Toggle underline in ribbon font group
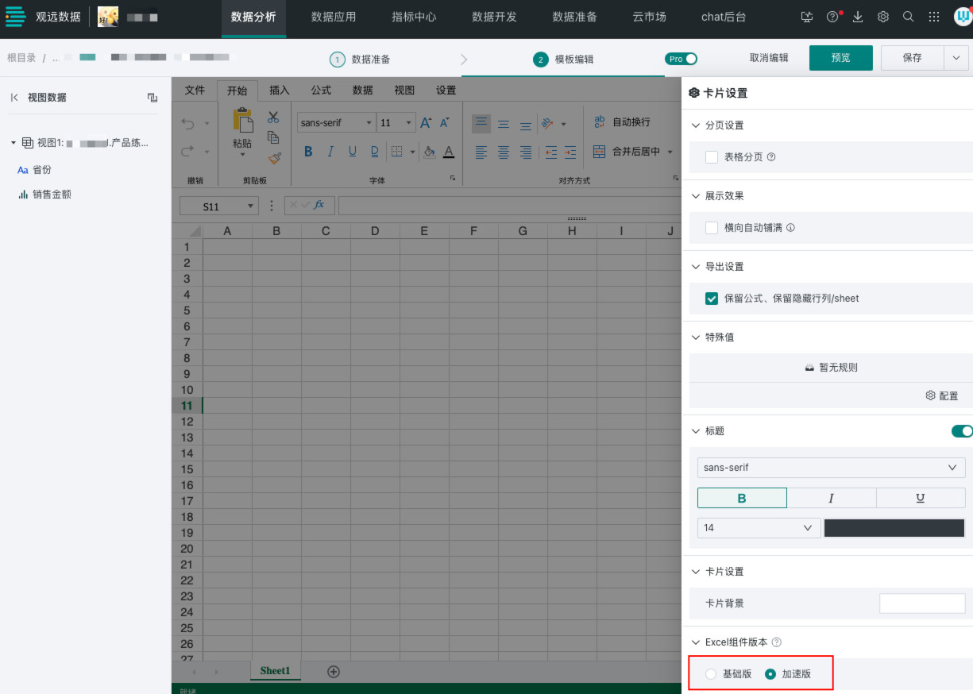Image resolution: width=973 pixels, height=694 pixels. click(x=352, y=152)
